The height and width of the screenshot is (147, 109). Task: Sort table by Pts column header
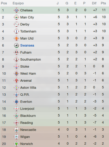103,3
